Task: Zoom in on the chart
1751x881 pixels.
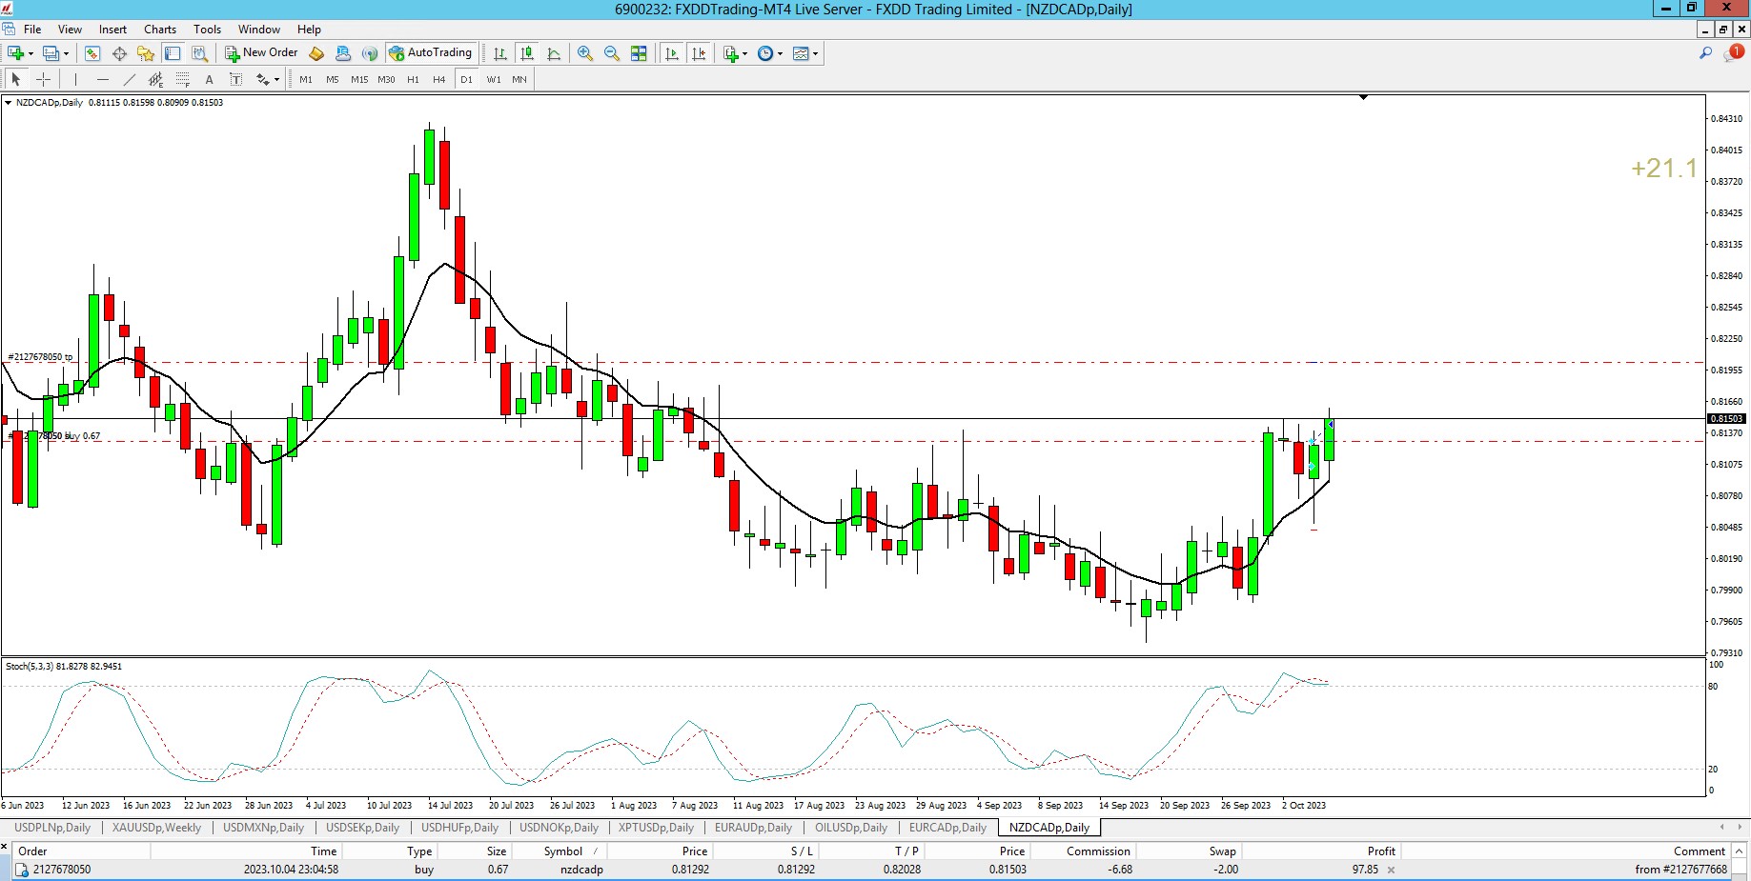Action: click(x=585, y=53)
